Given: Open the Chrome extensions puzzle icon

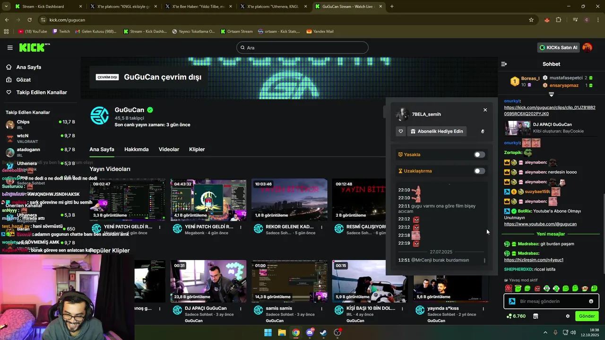Looking at the screenshot, I should [x=559, y=20].
